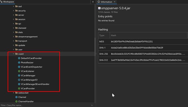
Task: Click the VCardManager$EventHandler class icon
Action: click(x=19, y=84)
